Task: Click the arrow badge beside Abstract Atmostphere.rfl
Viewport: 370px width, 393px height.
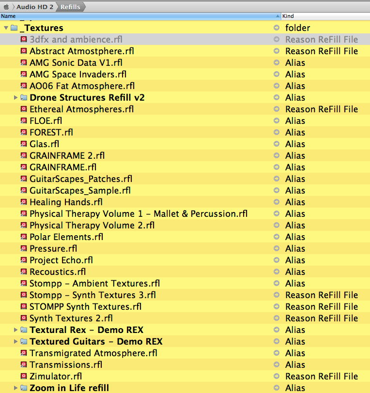Action: click(x=277, y=51)
